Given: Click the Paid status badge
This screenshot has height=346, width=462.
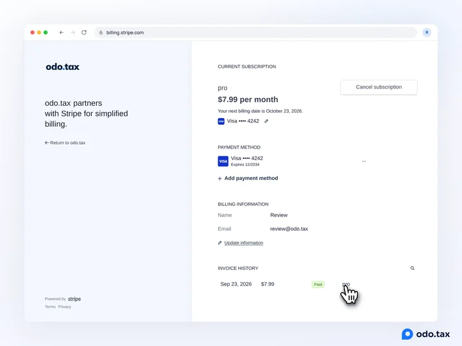Looking at the screenshot, I should (318, 284).
